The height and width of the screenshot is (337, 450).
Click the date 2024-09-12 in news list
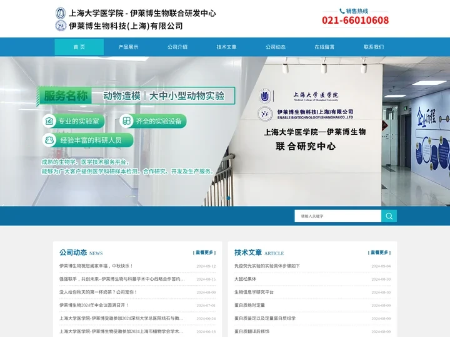(206, 266)
